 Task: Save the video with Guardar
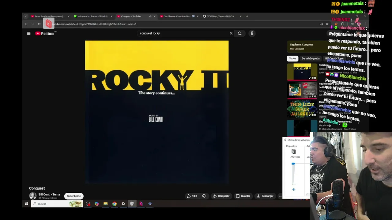pos(243,196)
